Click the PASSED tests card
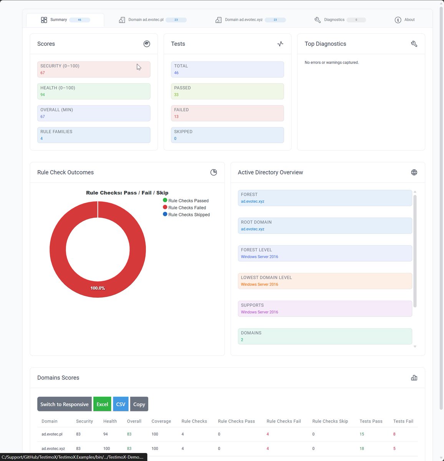The height and width of the screenshot is (461, 444). (227, 91)
